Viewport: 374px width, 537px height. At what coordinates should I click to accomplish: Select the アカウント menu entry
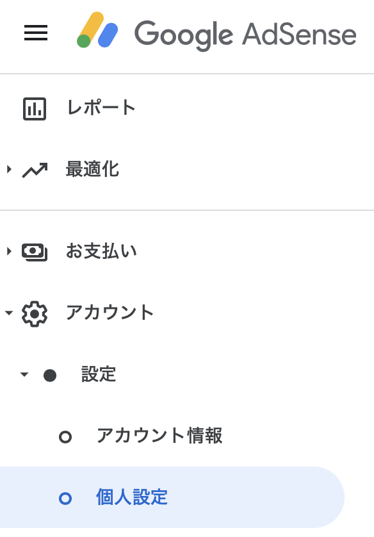tap(110, 313)
